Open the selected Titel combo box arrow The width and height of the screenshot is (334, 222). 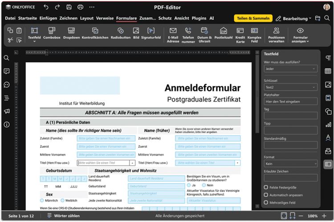pos(132,163)
